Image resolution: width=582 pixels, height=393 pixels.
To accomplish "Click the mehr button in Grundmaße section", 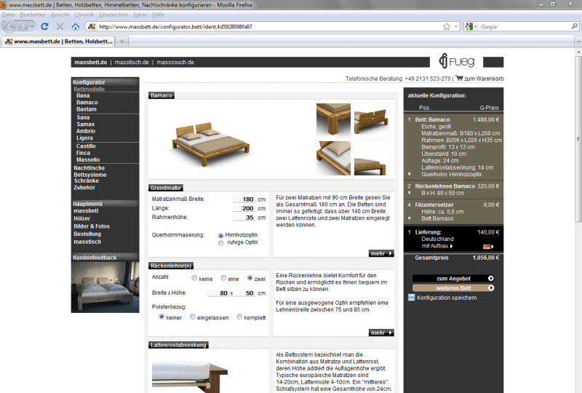I will [381, 253].
